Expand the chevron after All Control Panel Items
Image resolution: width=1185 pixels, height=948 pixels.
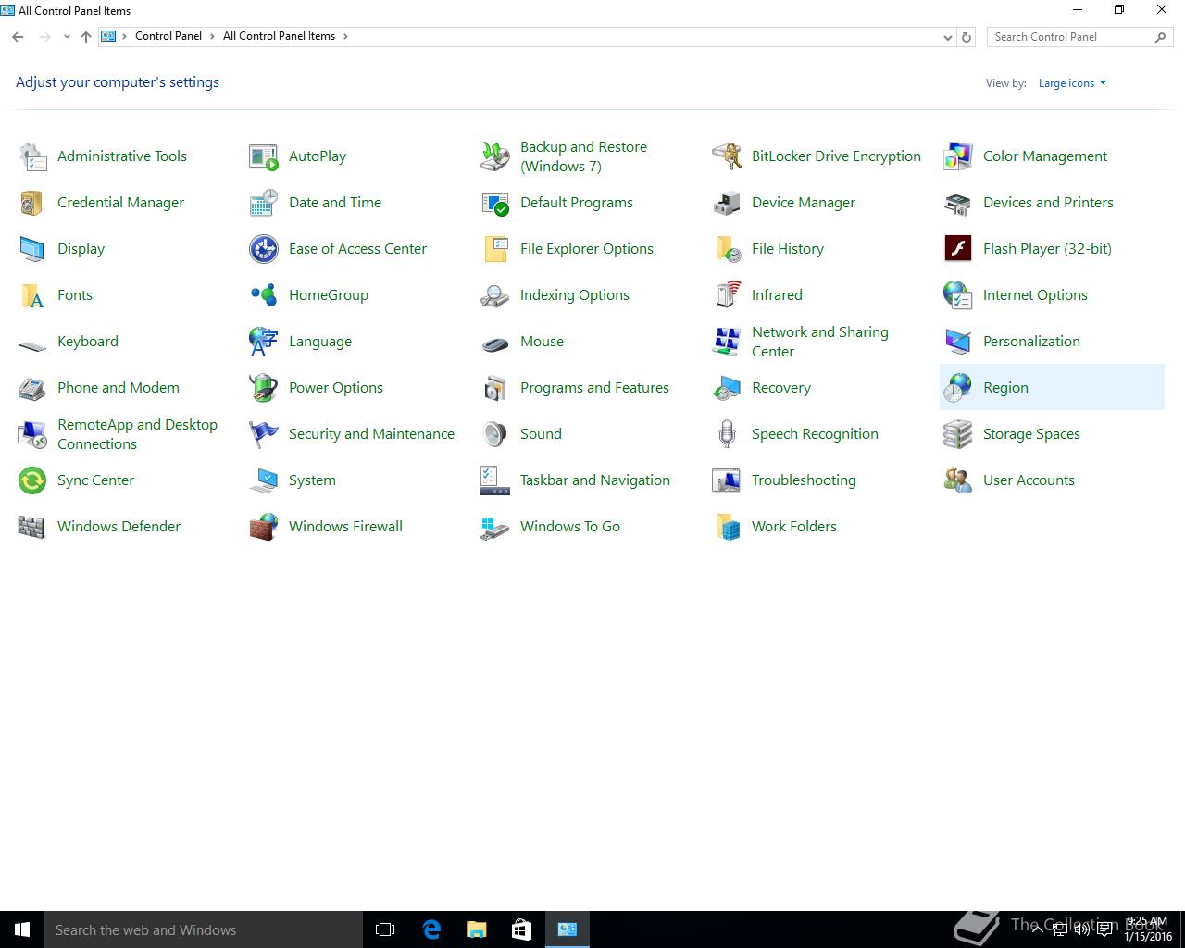(x=346, y=37)
